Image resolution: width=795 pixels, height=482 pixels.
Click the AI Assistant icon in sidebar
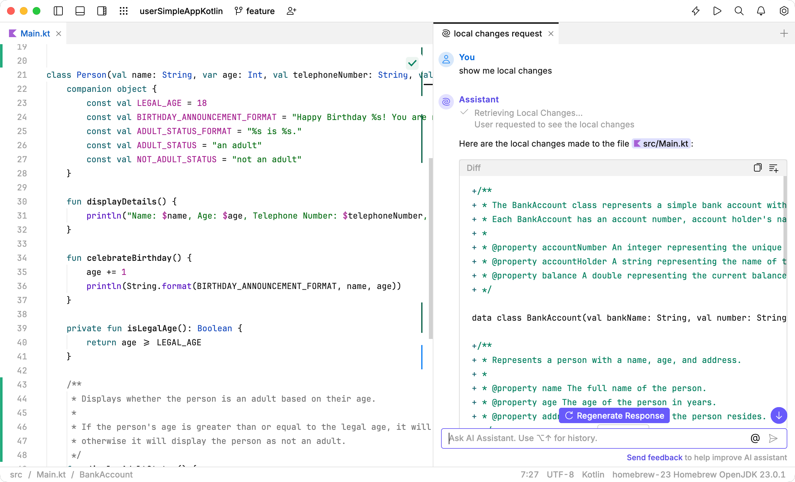click(x=696, y=11)
